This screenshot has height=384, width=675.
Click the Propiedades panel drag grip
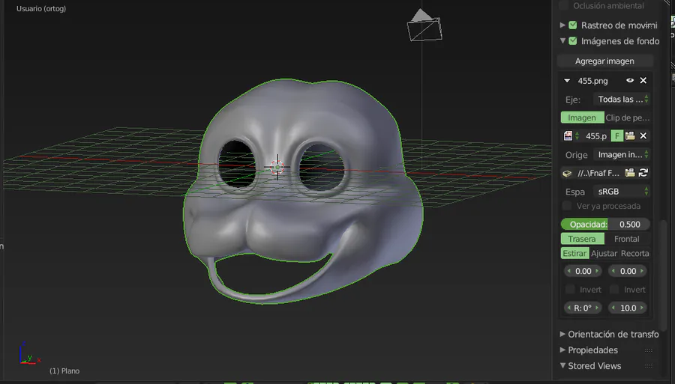(x=649, y=350)
